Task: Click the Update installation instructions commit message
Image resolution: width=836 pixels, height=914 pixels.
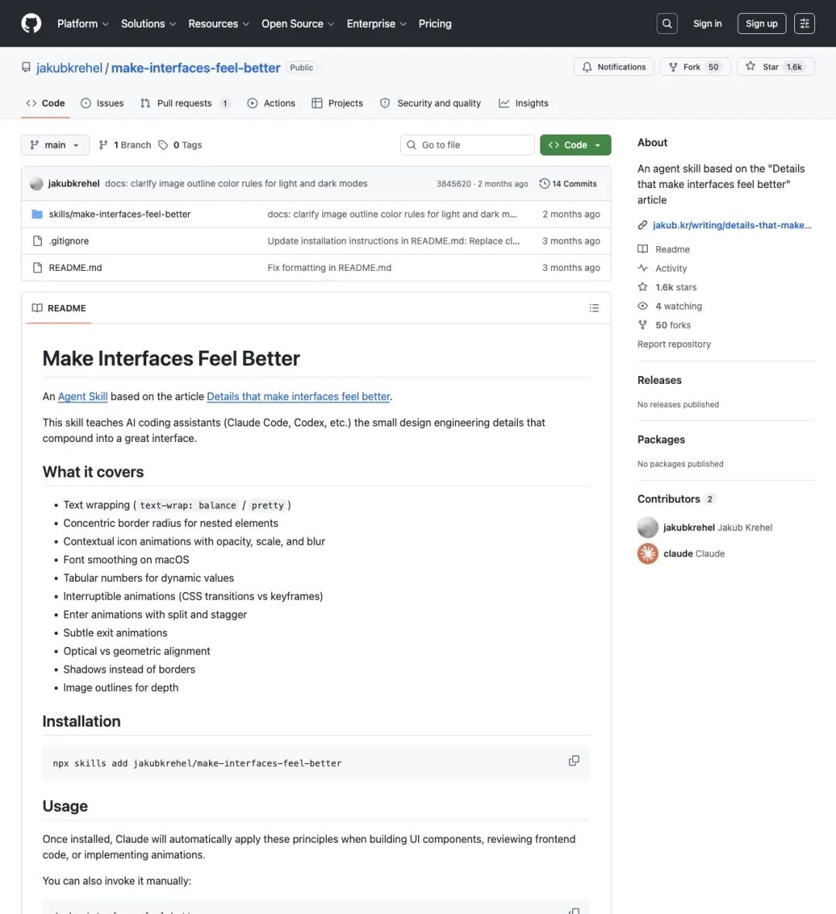Action: [393, 241]
